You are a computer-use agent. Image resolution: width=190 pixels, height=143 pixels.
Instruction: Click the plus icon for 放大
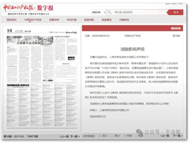tap(100, 136)
